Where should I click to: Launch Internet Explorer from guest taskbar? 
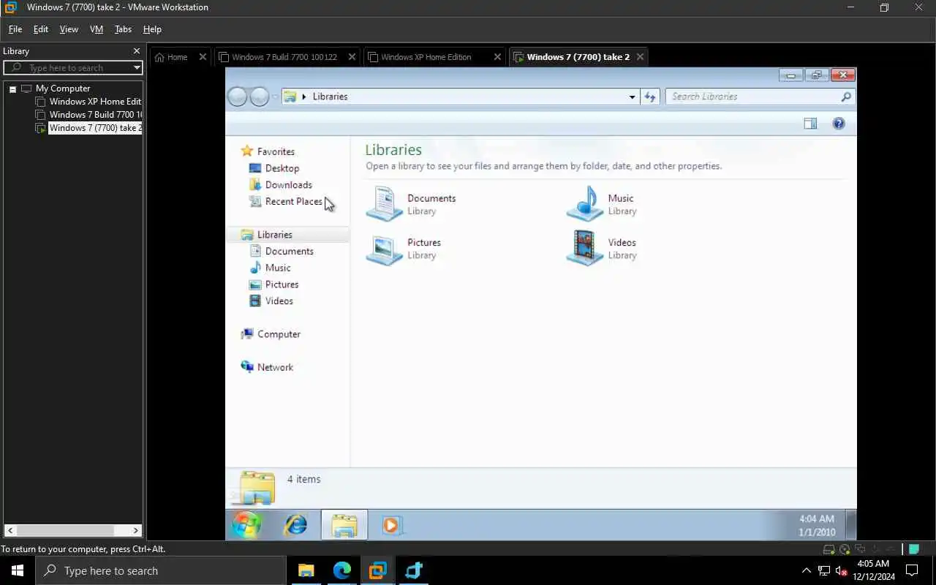click(x=296, y=525)
